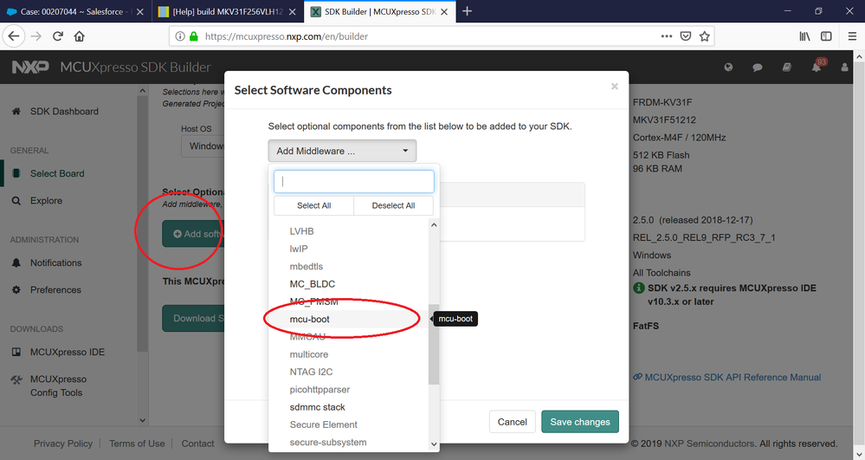865x460 pixels.
Task: Open Preferences in sidebar
Action: [x=55, y=289]
